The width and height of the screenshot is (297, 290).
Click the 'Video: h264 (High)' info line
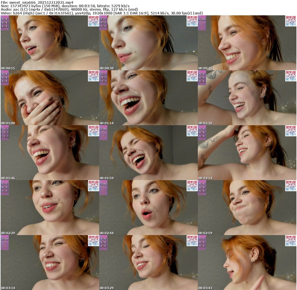click(102, 13)
